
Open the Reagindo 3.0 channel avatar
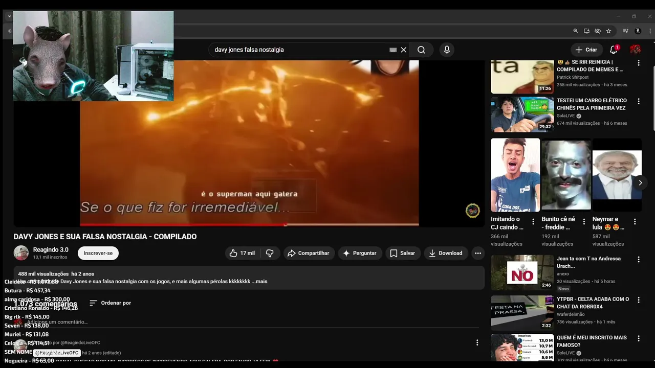[21, 253]
